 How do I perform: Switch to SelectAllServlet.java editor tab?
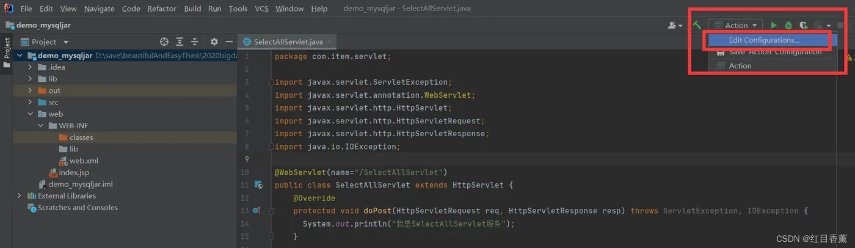[x=288, y=42]
